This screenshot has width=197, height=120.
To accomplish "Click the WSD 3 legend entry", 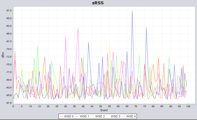I will pos(113,116).
